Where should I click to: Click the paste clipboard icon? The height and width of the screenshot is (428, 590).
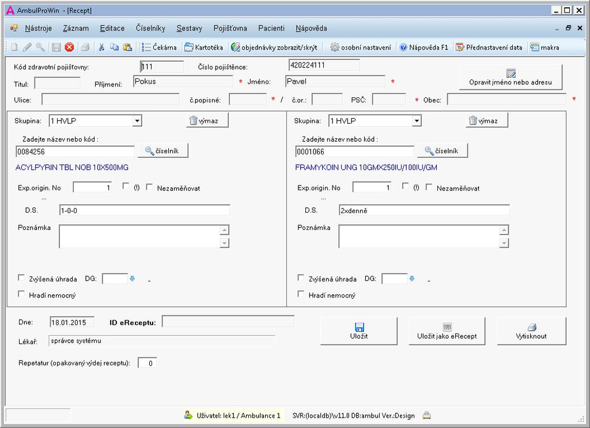(x=127, y=47)
